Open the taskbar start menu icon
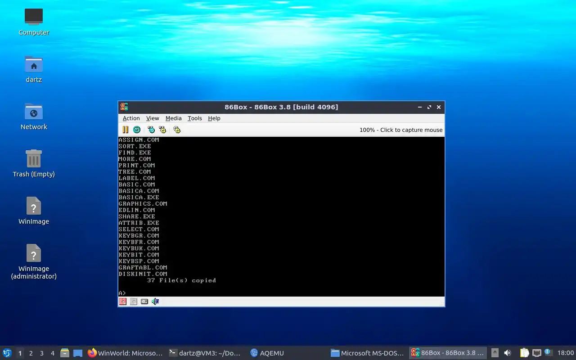Image resolution: width=576 pixels, height=360 pixels. point(7,353)
